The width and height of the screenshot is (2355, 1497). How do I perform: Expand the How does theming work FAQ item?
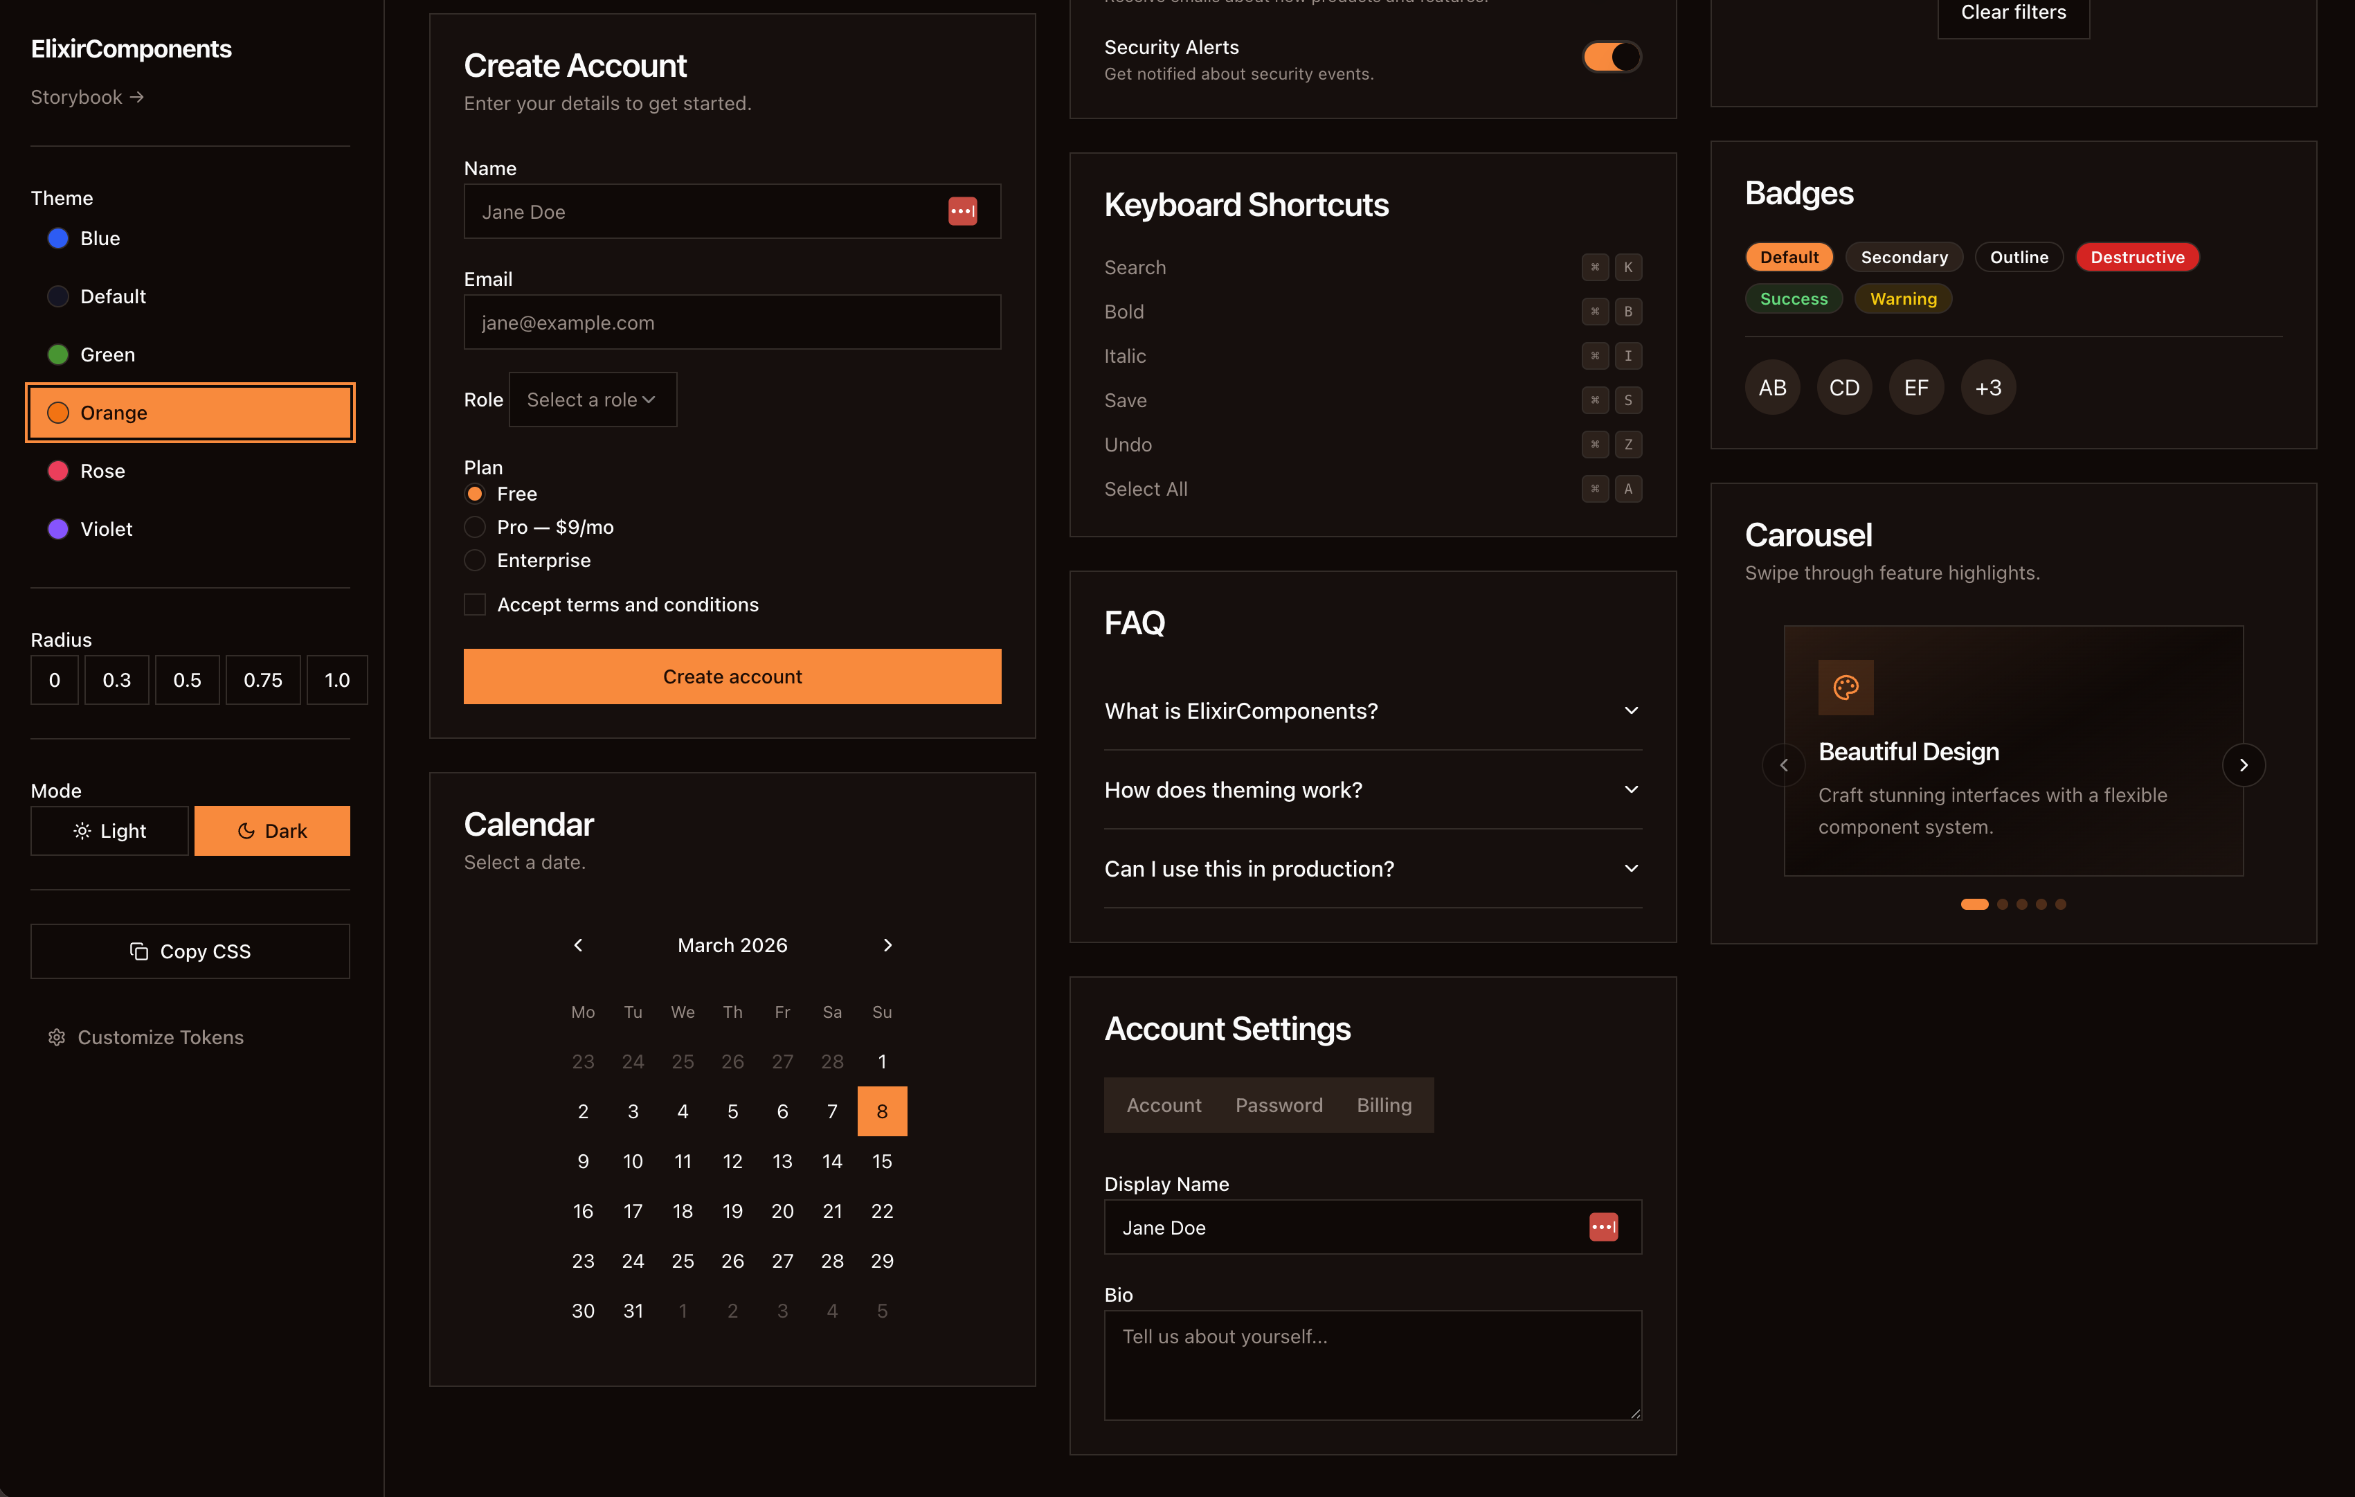1371,789
